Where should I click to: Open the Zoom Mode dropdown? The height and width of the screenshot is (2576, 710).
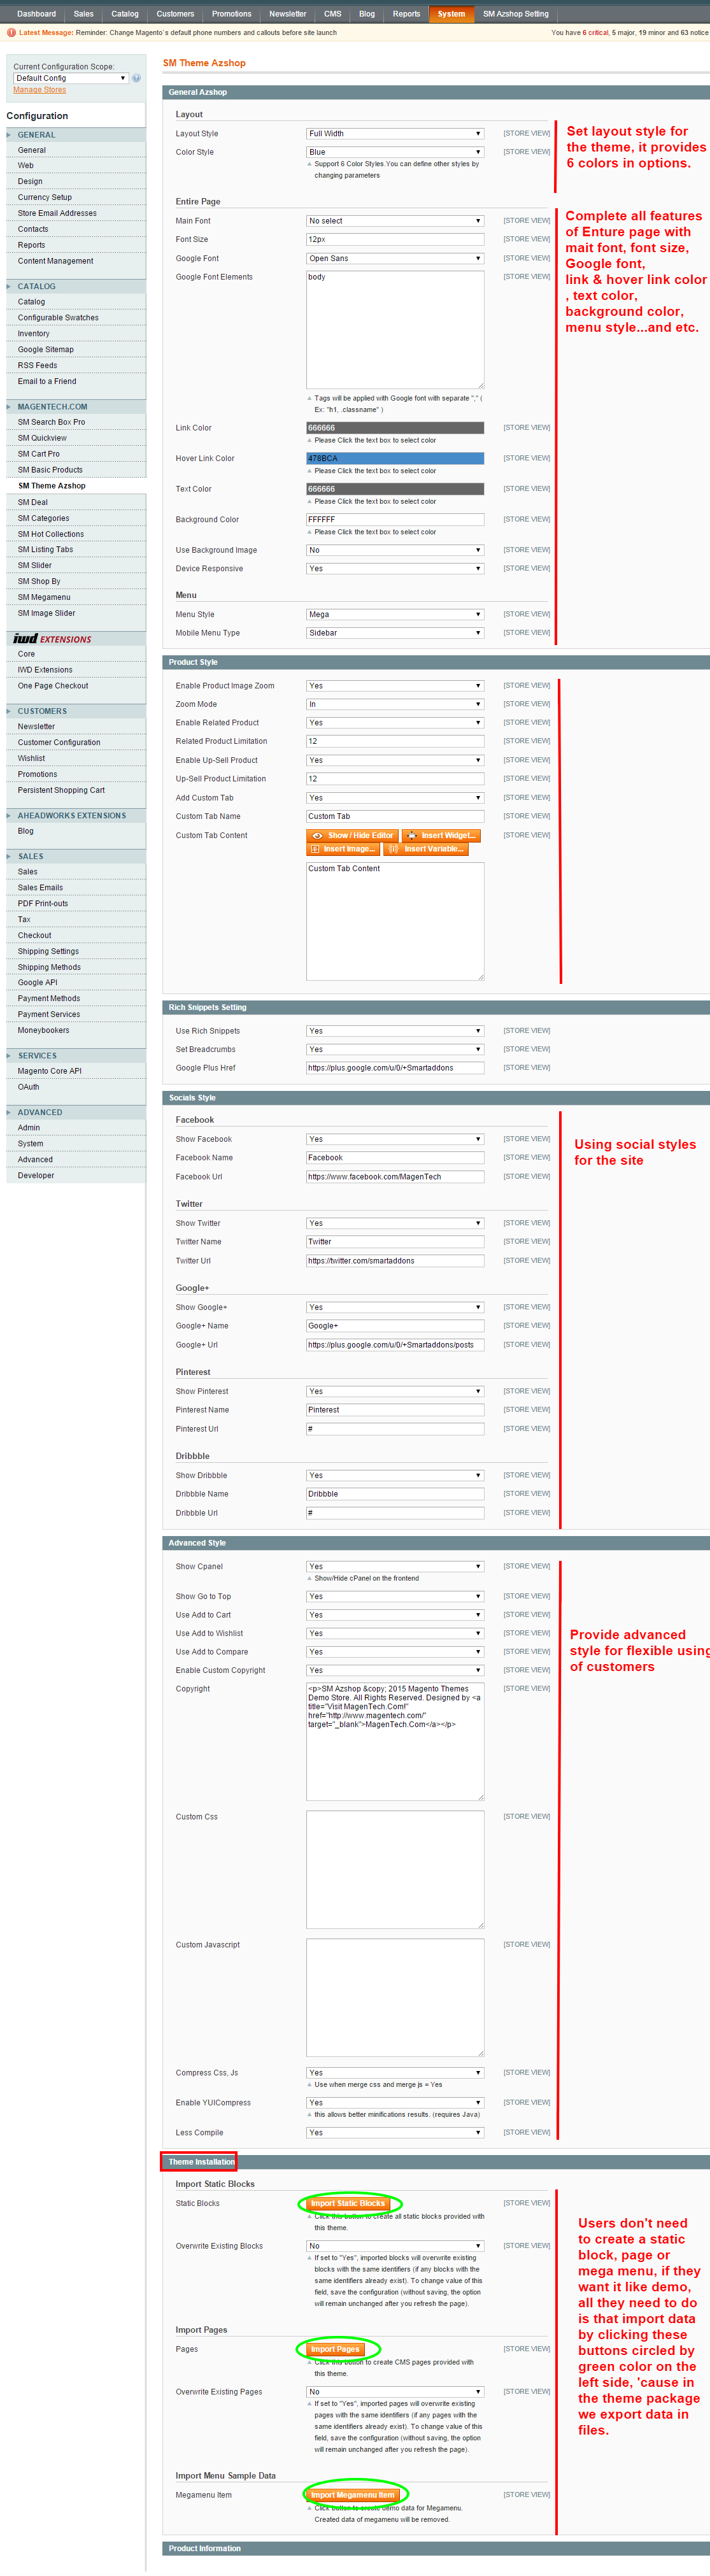point(395,704)
